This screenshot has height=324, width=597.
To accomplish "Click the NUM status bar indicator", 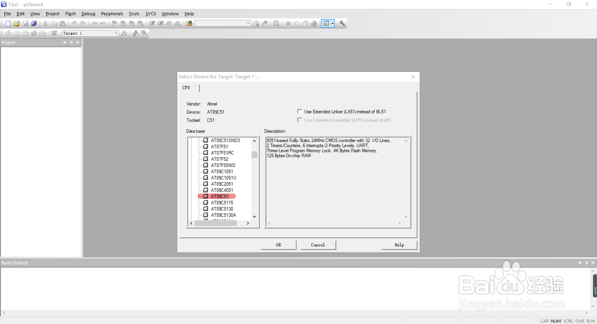I will point(556,321).
